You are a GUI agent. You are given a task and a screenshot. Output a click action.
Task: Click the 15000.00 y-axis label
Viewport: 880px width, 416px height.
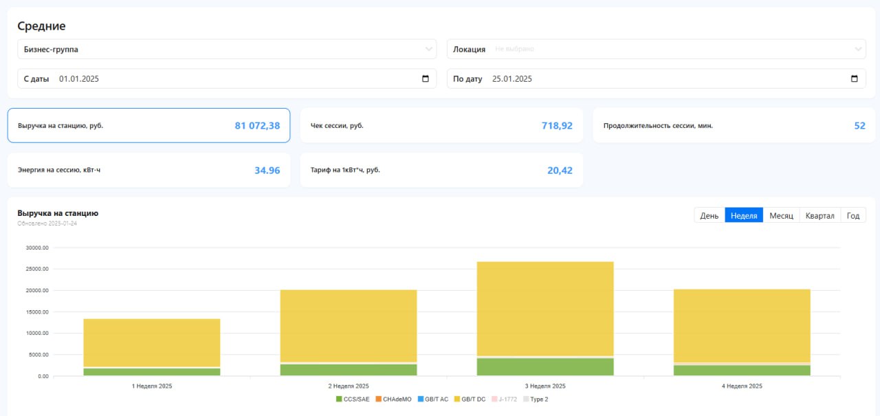coord(37,311)
